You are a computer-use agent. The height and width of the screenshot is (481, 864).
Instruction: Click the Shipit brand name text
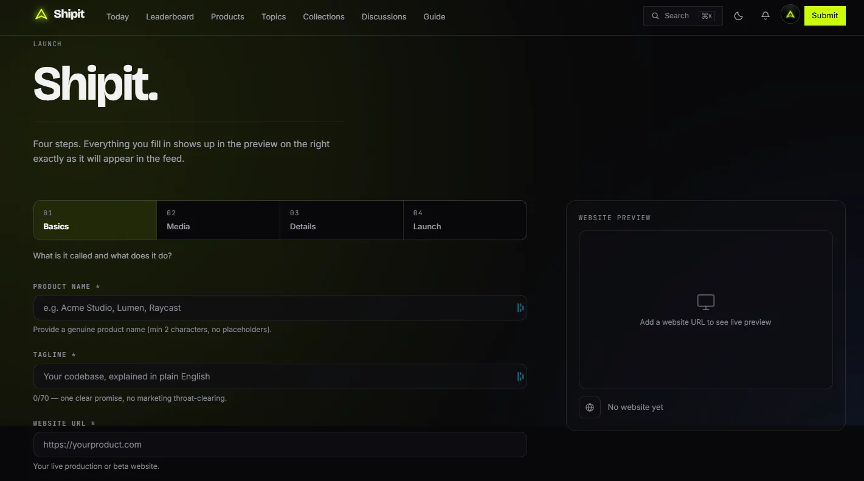pos(69,14)
